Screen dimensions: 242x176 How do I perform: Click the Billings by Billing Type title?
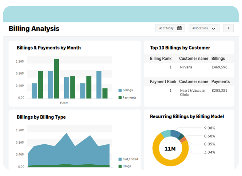(x=41, y=117)
